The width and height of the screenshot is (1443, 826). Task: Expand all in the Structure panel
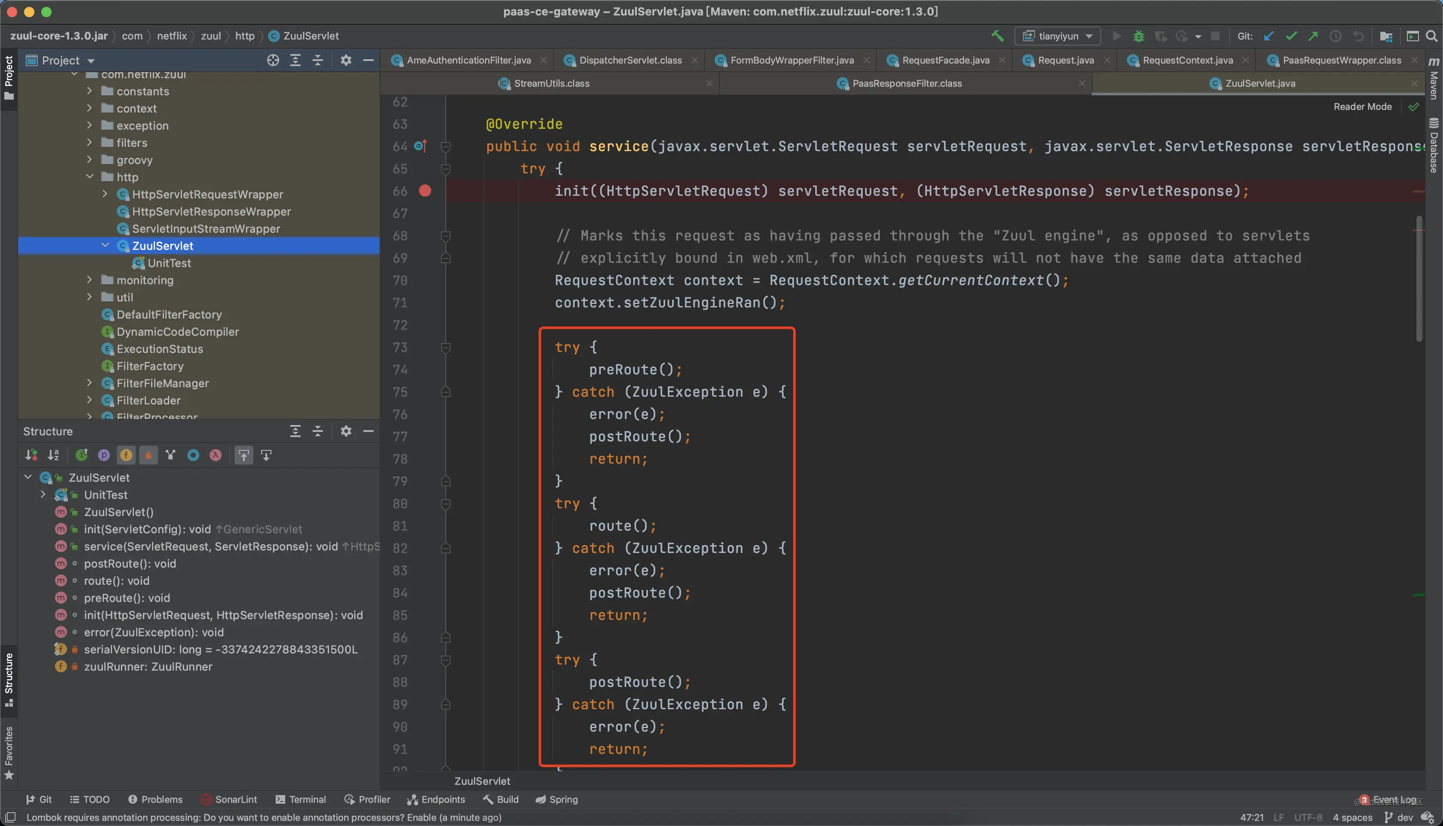[x=295, y=431]
